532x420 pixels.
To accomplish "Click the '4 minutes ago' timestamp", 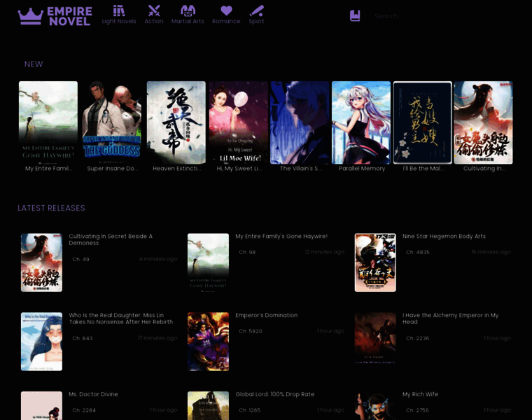I will 158,259.
